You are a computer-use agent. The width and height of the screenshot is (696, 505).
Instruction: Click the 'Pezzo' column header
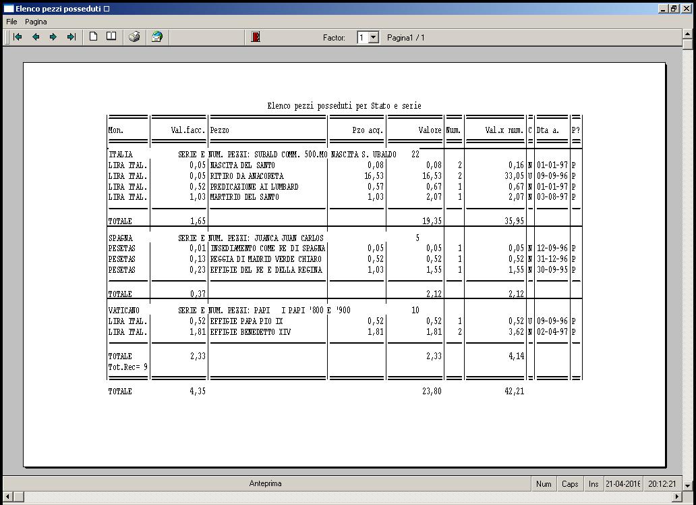[220, 130]
